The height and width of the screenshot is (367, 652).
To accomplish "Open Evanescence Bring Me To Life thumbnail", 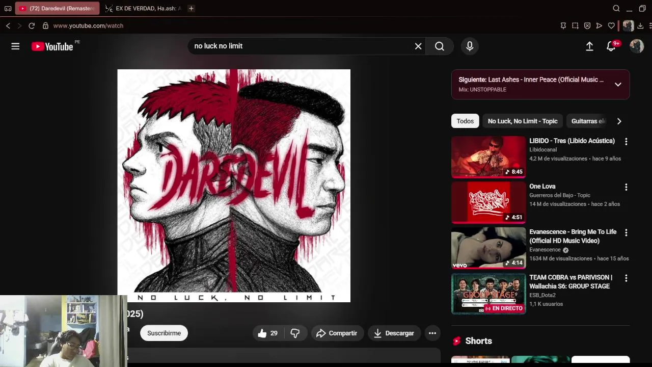I will click(x=488, y=248).
